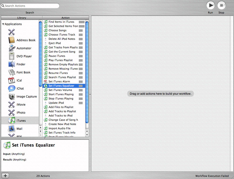This screenshot has height=179, width=234.
Task: Select Start iTunes Playing action
Action: tap(64, 94)
